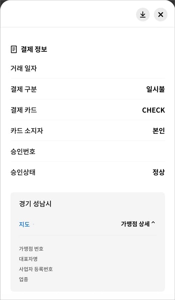Screen dimensions: 175x300
Task: Click the 승인번호 row
Action: [x=88, y=152]
